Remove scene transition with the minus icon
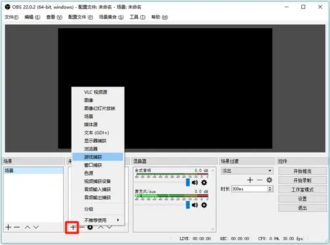The width and height of the screenshot is (330, 245). 260,180
